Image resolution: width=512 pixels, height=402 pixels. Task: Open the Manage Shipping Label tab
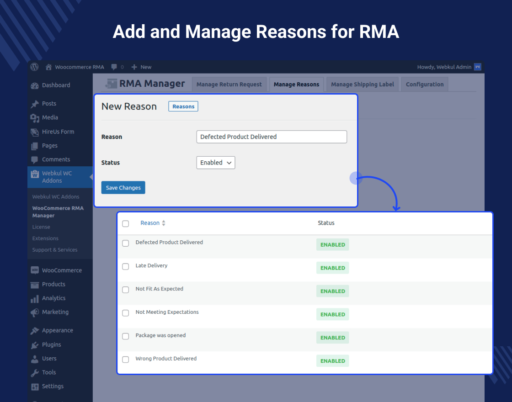pos(362,84)
